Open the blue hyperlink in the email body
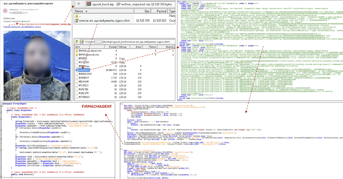343x179 pixels. click(x=22, y=27)
